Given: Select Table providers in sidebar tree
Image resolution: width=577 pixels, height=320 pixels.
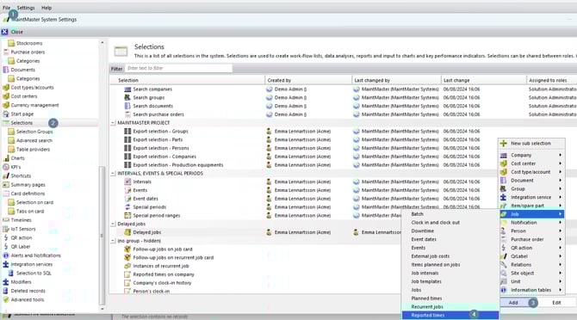Looking at the screenshot, I should [33, 150].
